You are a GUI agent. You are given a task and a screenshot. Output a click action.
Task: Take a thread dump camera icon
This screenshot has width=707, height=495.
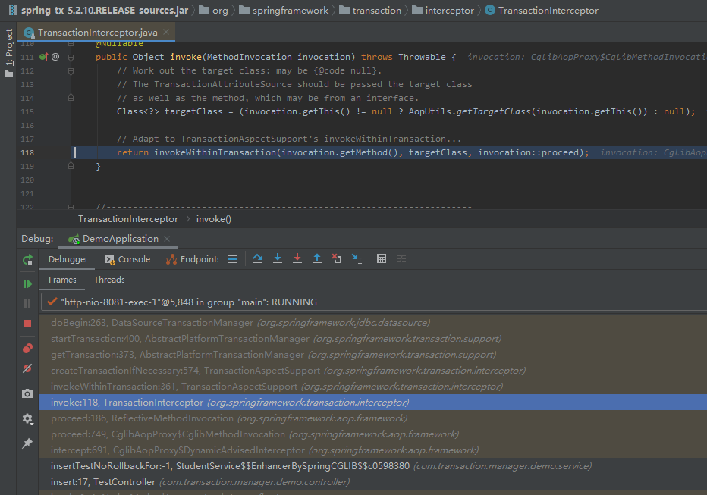[x=27, y=393]
